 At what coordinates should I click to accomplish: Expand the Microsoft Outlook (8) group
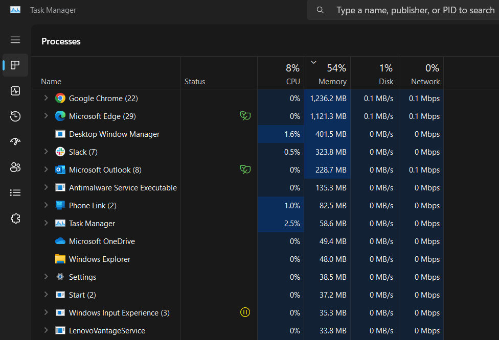click(x=46, y=169)
